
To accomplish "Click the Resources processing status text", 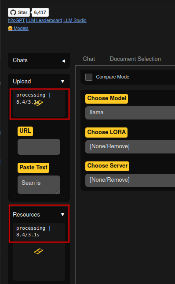I will tap(33, 232).
